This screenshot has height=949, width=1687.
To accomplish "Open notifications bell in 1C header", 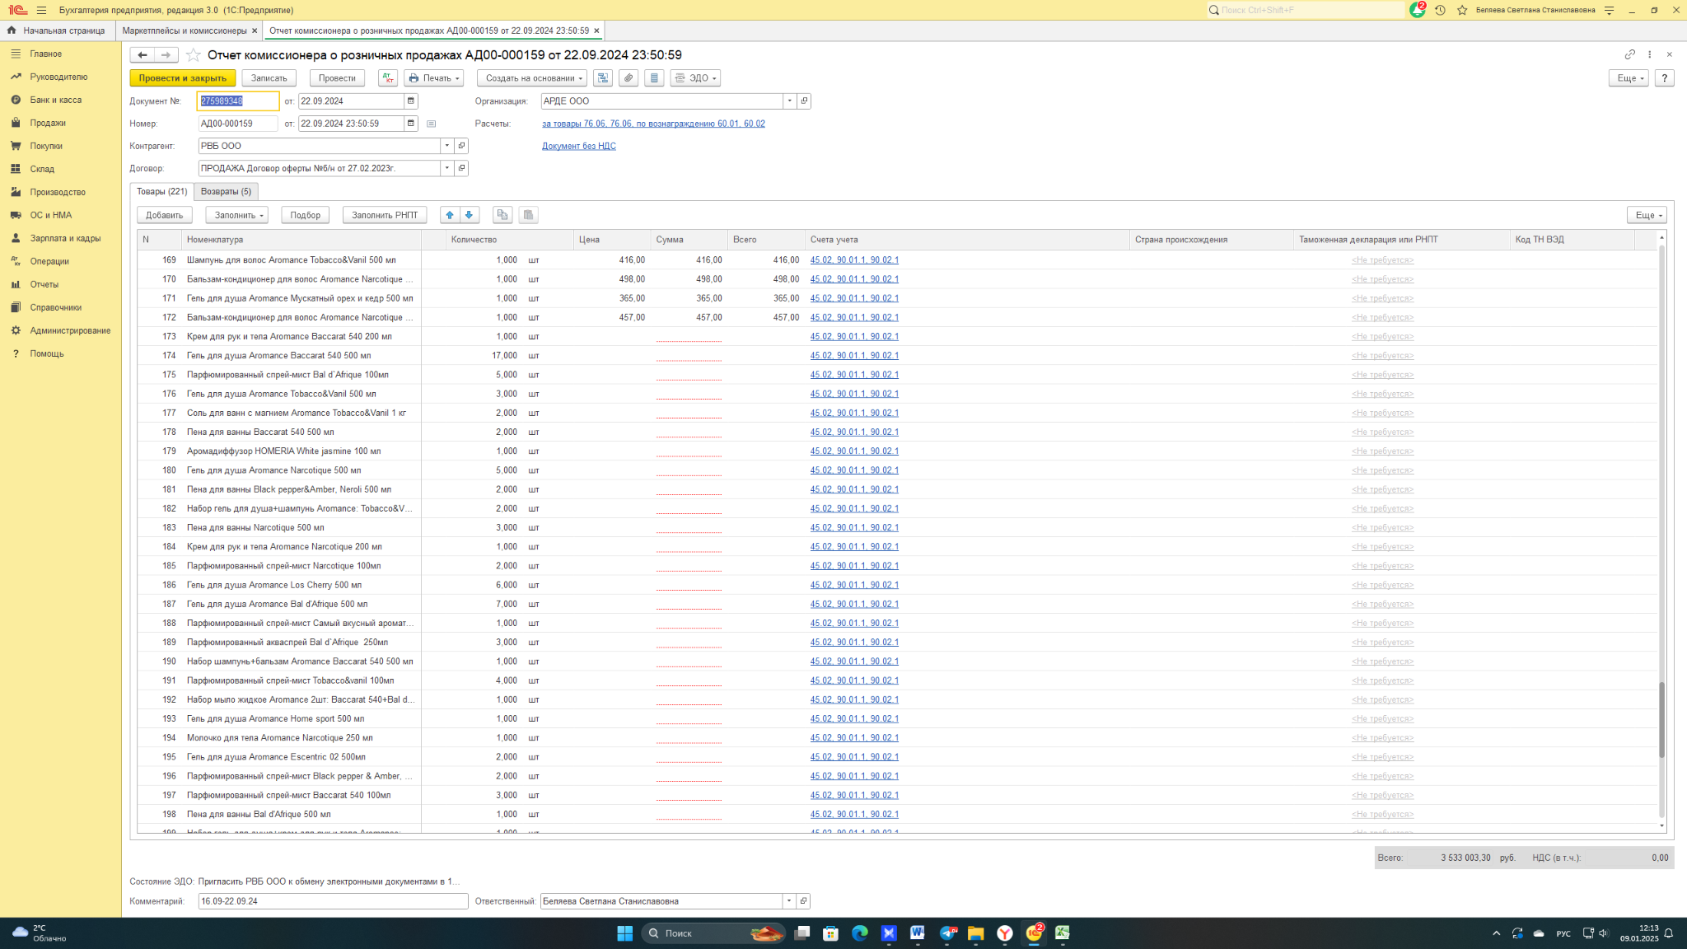I will click(x=1417, y=10).
